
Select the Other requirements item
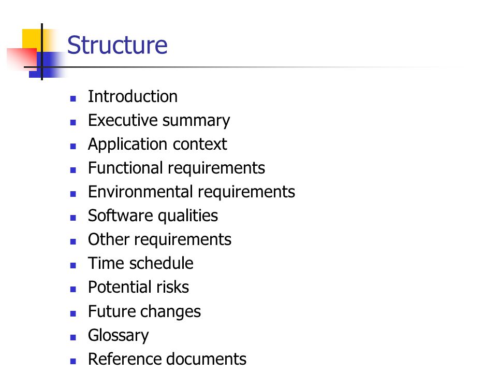click(x=160, y=240)
